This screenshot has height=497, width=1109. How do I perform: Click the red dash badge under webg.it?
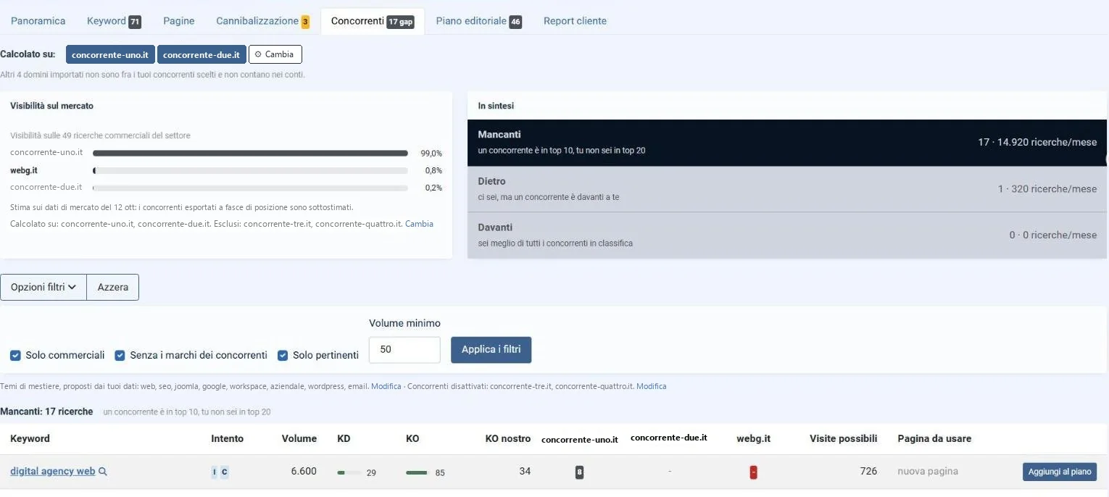pyautogui.click(x=753, y=472)
